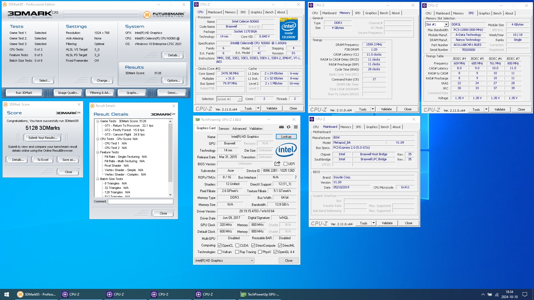Toggle the CUDA checkbox
The height and width of the screenshot is (300, 534).
pyautogui.click(x=237, y=246)
